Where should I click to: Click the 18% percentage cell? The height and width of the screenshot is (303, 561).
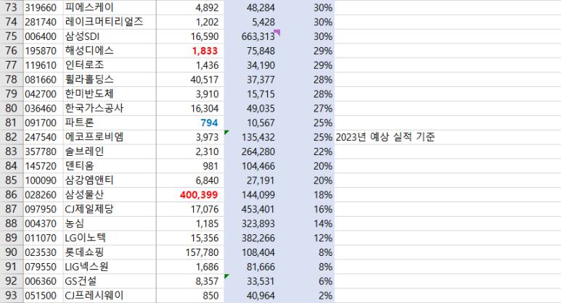click(307, 195)
